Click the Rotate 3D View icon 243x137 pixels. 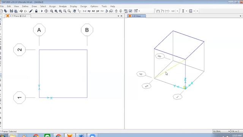[106, 11]
